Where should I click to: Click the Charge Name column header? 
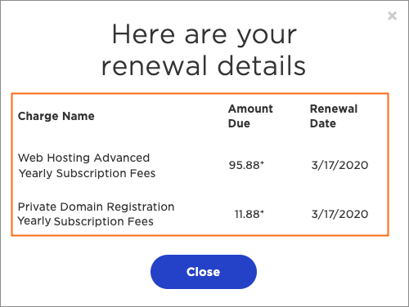point(56,116)
